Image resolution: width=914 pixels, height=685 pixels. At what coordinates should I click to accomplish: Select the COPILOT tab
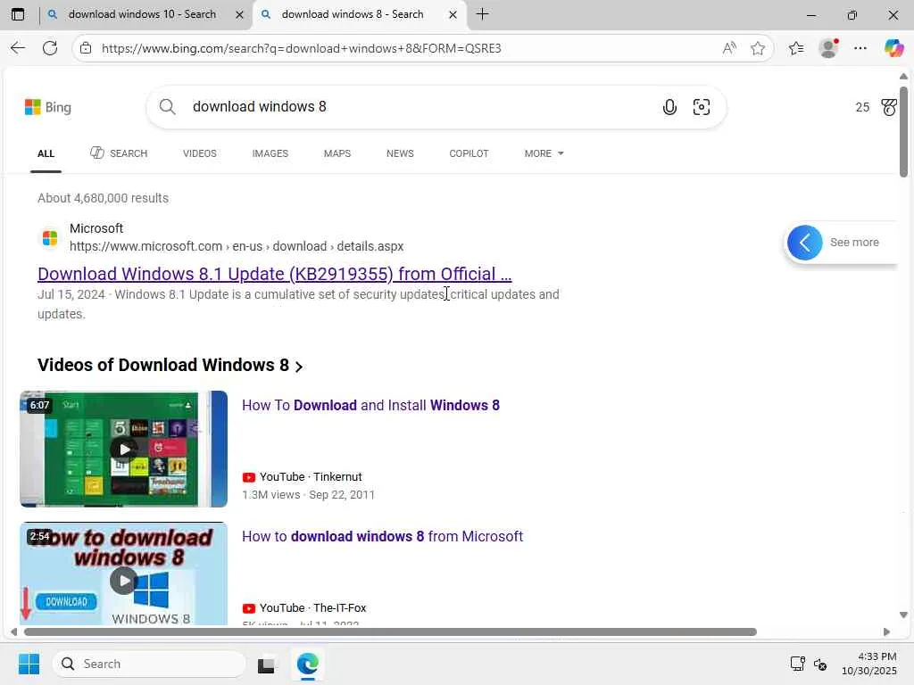pyautogui.click(x=469, y=153)
